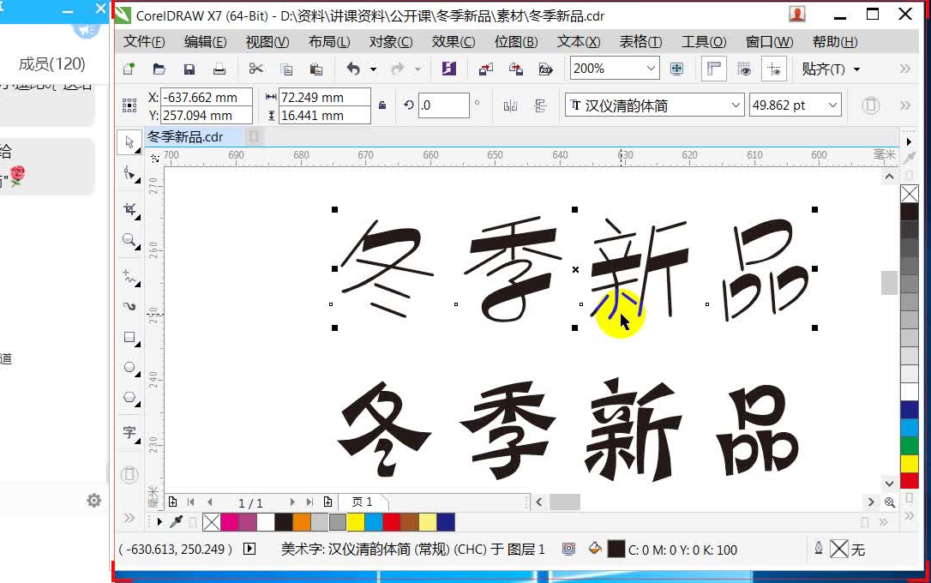Select the Ellipse tool
Image resolution: width=931 pixels, height=583 pixels.
pyautogui.click(x=129, y=368)
